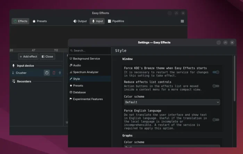Toggle the Crusher effect power button
Viewport: 243px width, 154px height.
point(47,73)
